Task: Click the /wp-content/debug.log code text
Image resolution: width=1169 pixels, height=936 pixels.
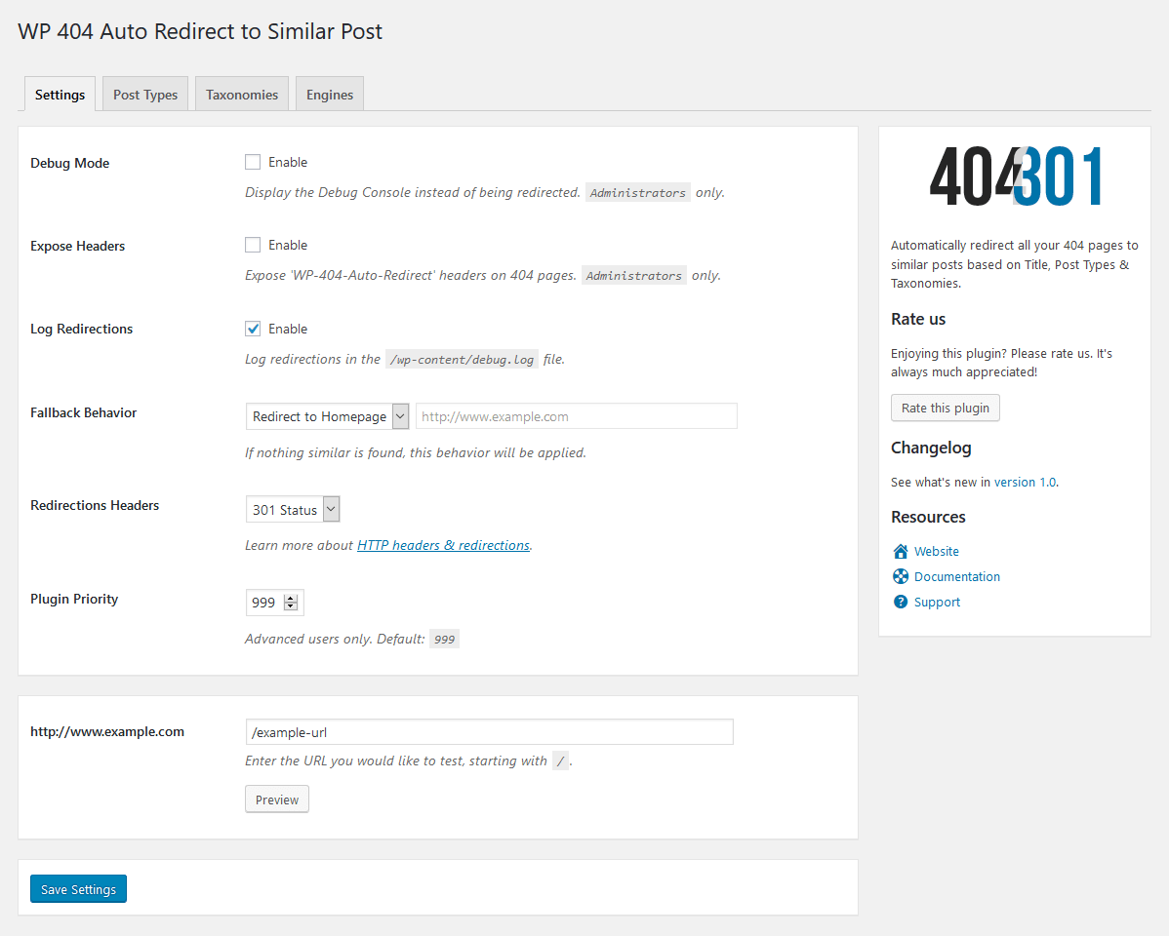Action: pyautogui.click(x=462, y=359)
